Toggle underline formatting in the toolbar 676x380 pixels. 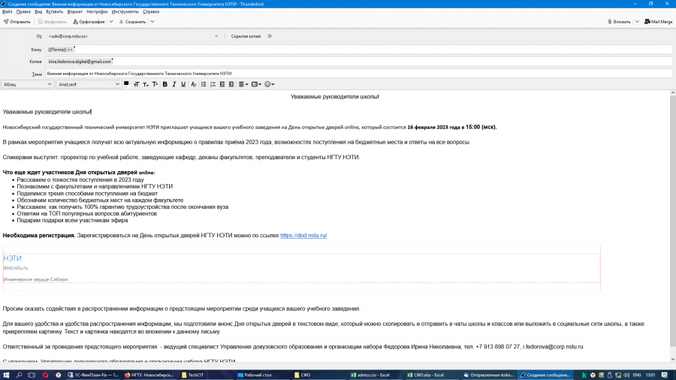[183, 84]
